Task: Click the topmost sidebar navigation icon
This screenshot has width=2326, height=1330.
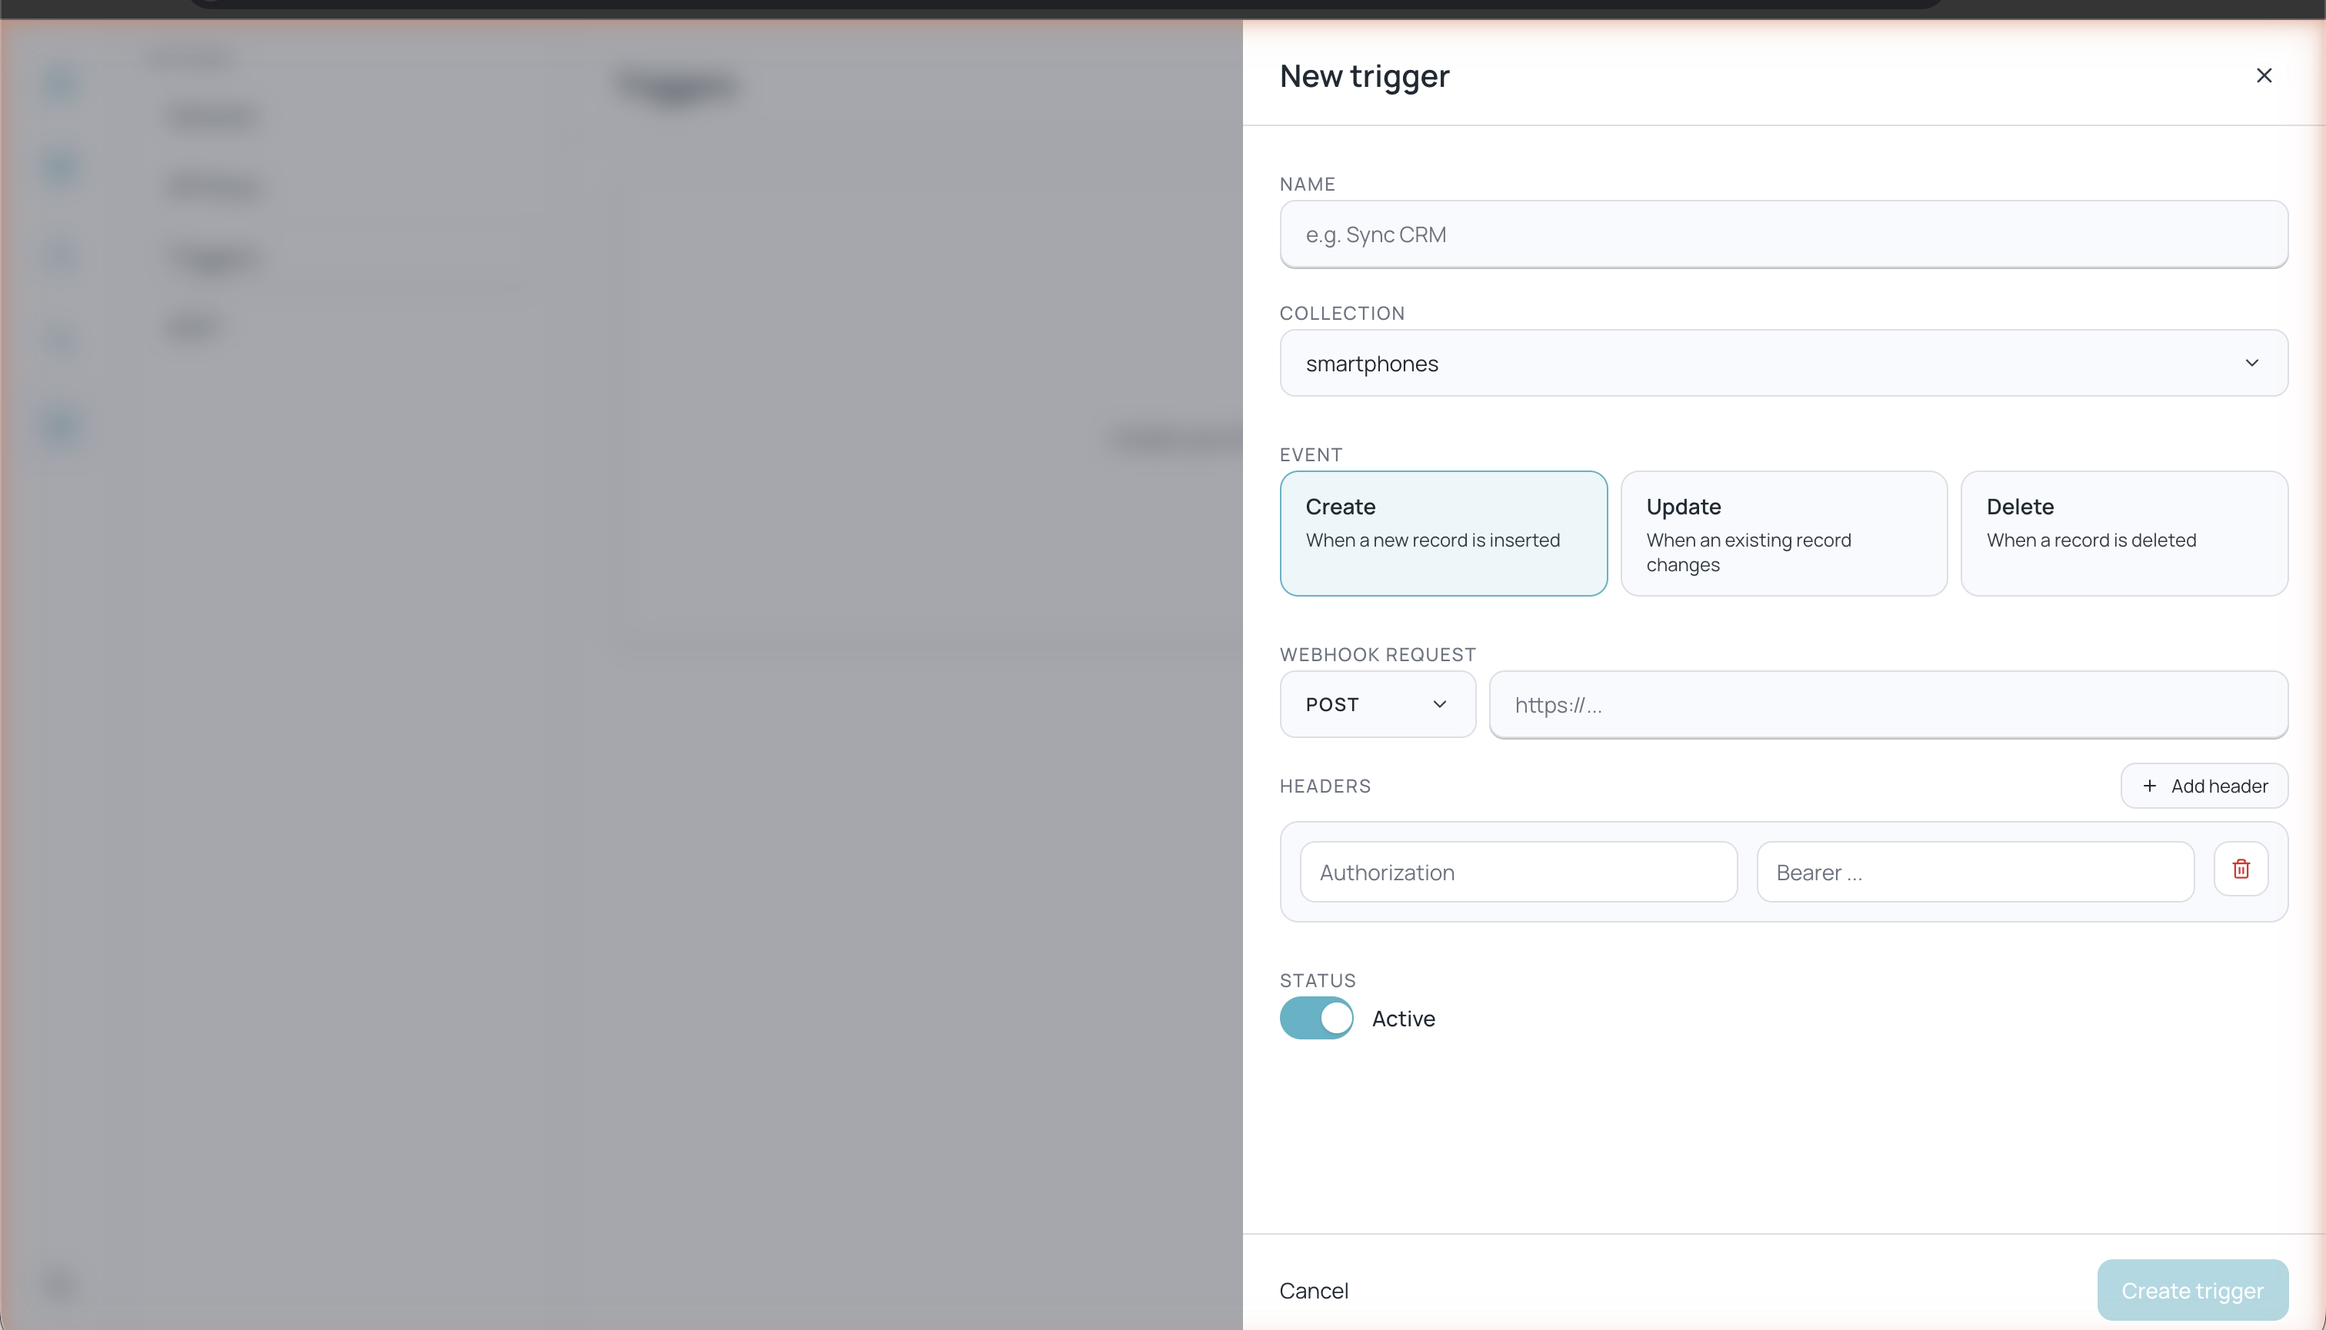Action: [x=59, y=82]
